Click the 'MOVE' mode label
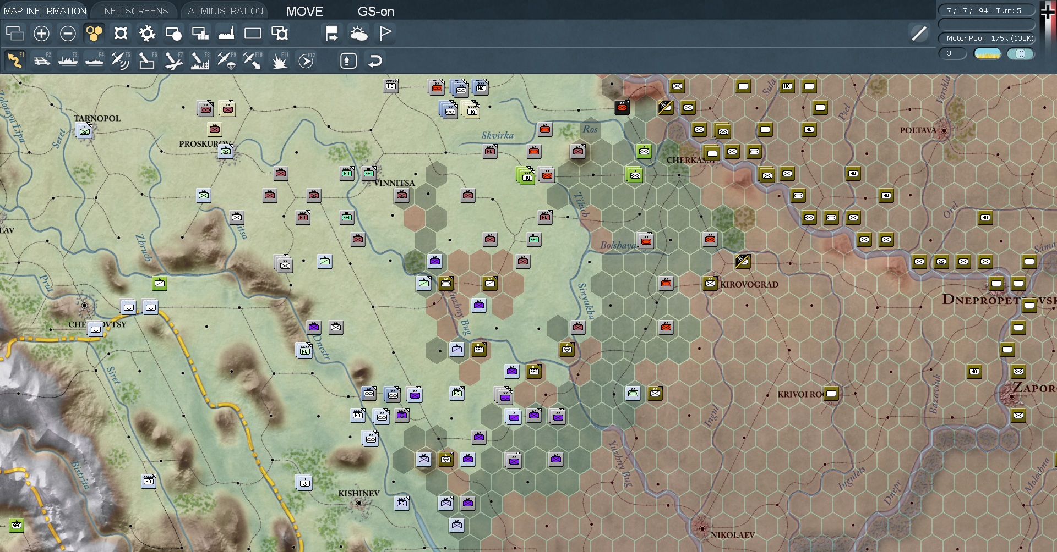1057x552 pixels. [304, 12]
